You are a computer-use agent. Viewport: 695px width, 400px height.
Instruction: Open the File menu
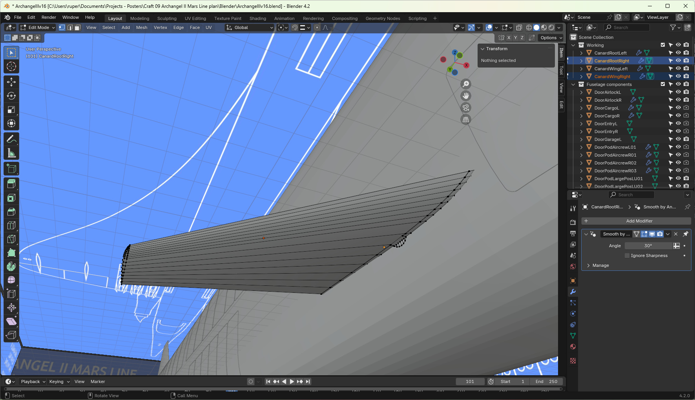click(x=18, y=17)
